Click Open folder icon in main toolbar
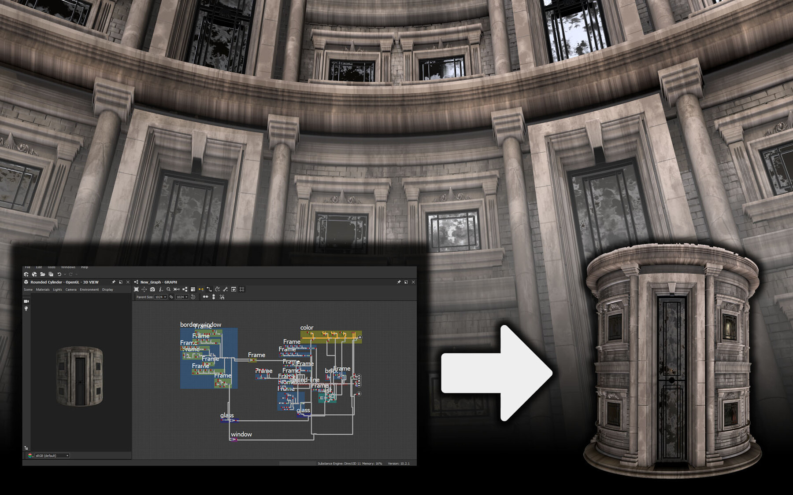 click(43, 274)
